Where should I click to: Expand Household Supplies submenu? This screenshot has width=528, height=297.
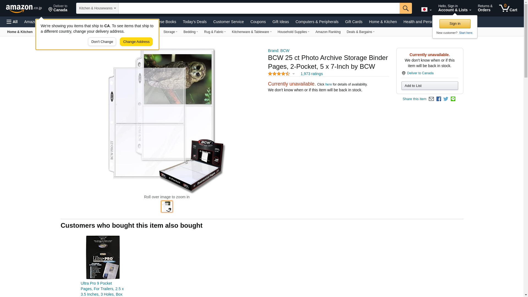click(x=293, y=32)
